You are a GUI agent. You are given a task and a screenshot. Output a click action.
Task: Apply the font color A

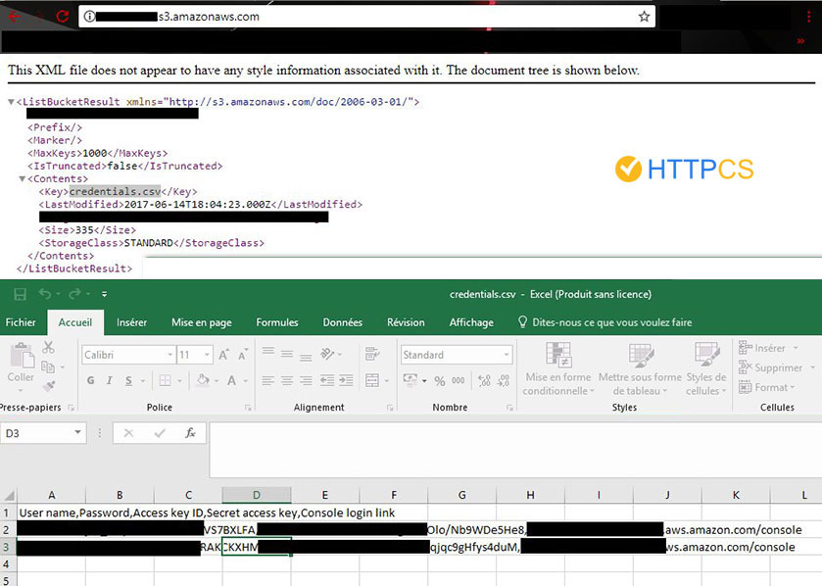[231, 380]
